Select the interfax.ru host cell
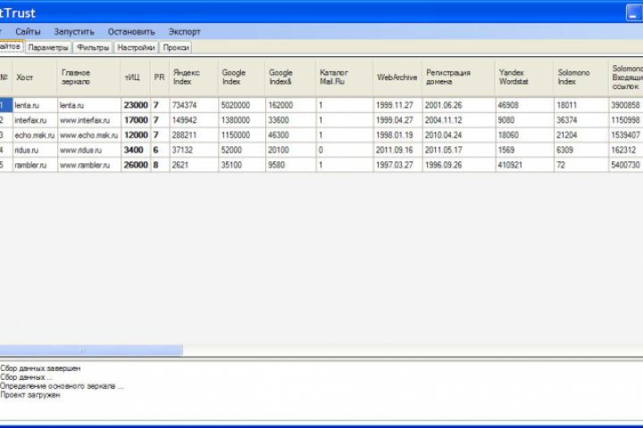 pyautogui.click(x=35, y=120)
